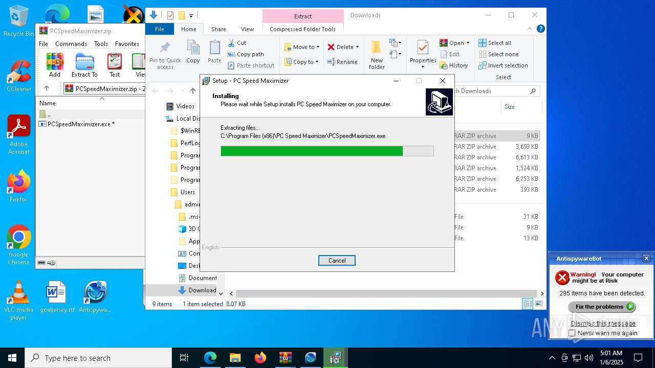
Task: Click the horizontal scrollbar in Explorer
Action: tap(386, 293)
